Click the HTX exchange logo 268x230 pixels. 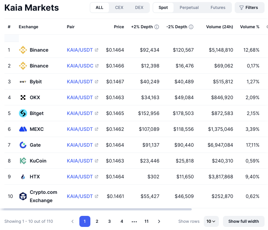(x=23, y=177)
